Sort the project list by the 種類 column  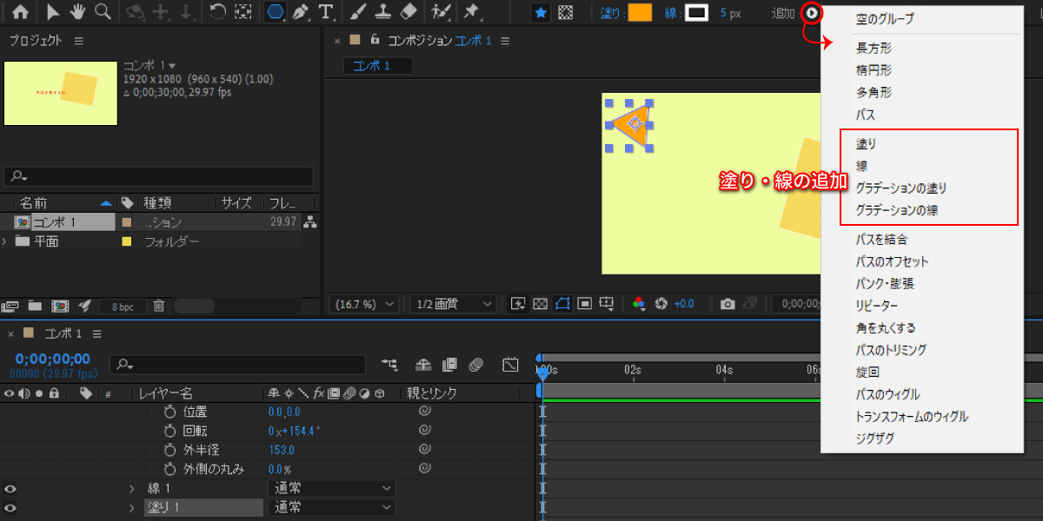click(x=158, y=202)
